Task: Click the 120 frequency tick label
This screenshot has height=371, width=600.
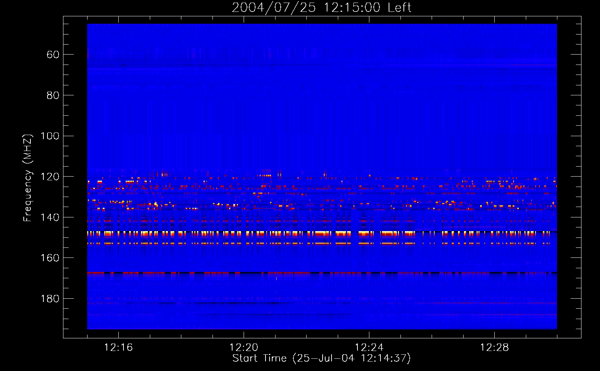Action: tap(50, 177)
